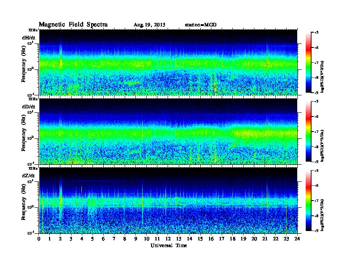Click the hour 23 tick label
Screen dimensions: 354x274
click(x=286, y=239)
